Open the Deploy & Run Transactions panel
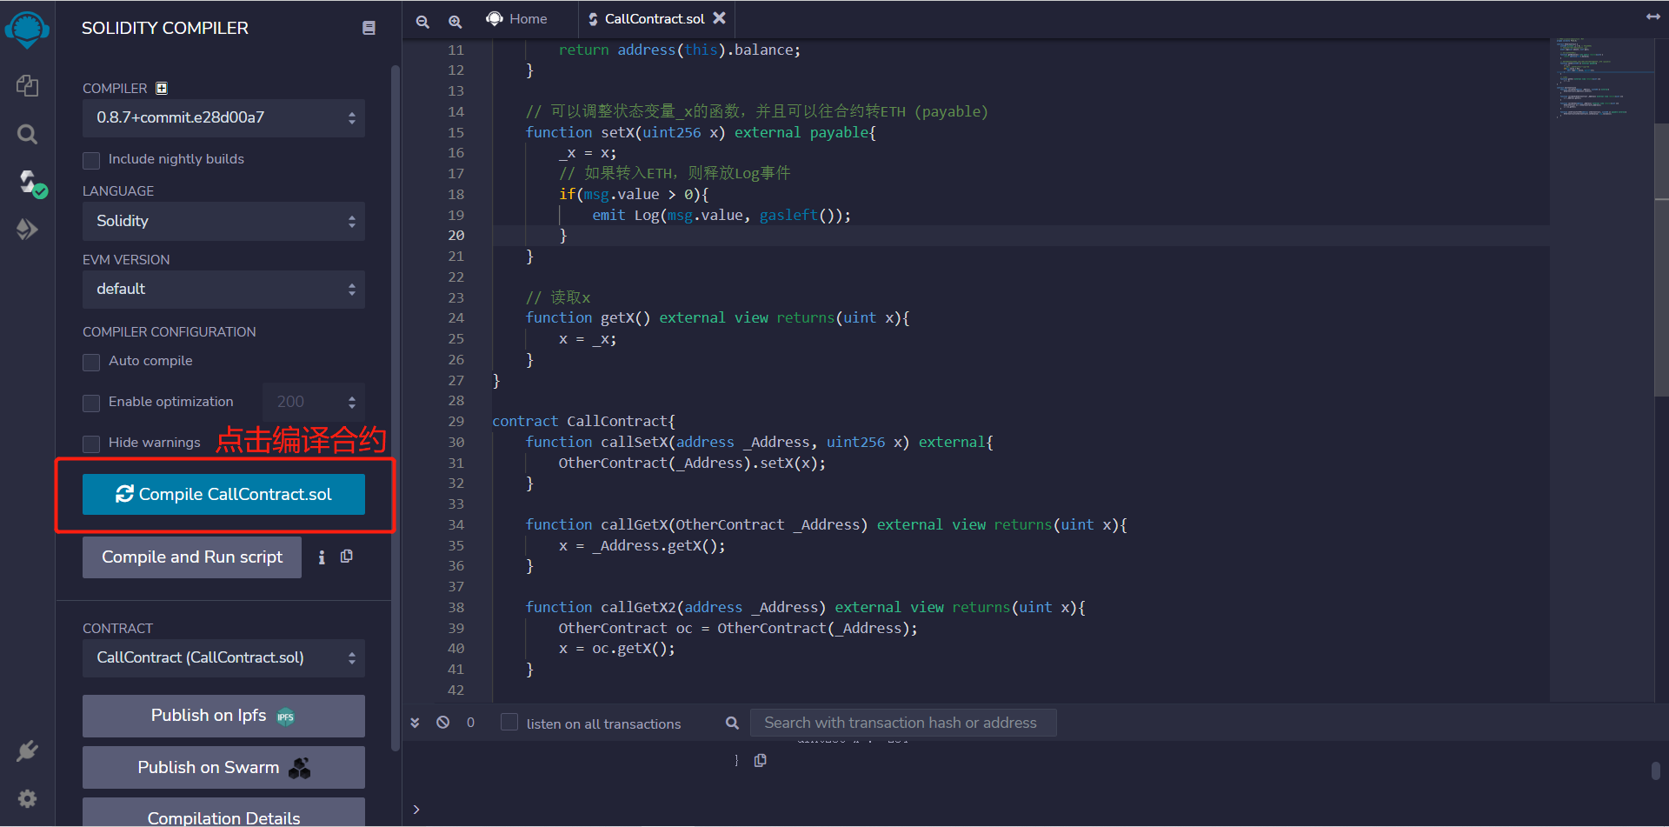 pyautogui.click(x=27, y=229)
